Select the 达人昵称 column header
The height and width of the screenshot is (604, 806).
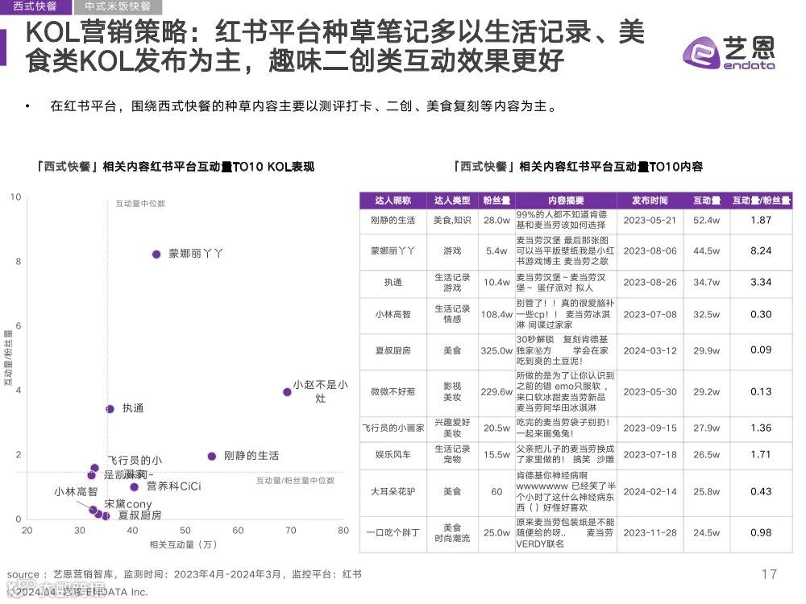coord(393,201)
